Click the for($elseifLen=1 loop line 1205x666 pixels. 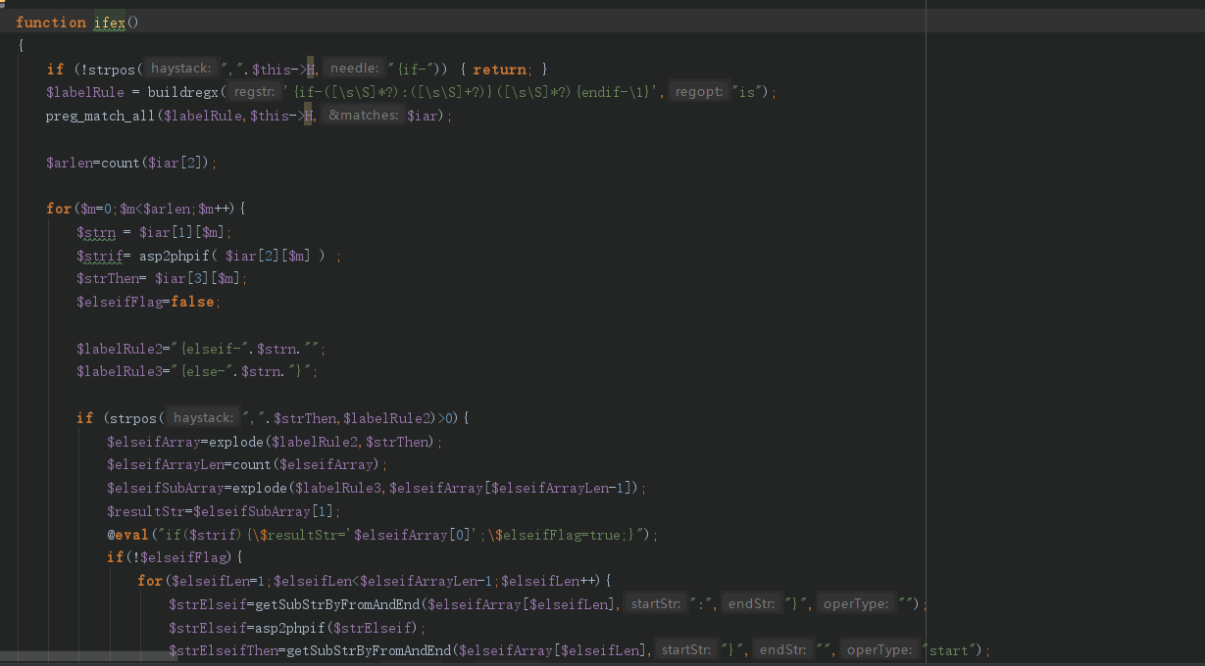tap(375, 582)
